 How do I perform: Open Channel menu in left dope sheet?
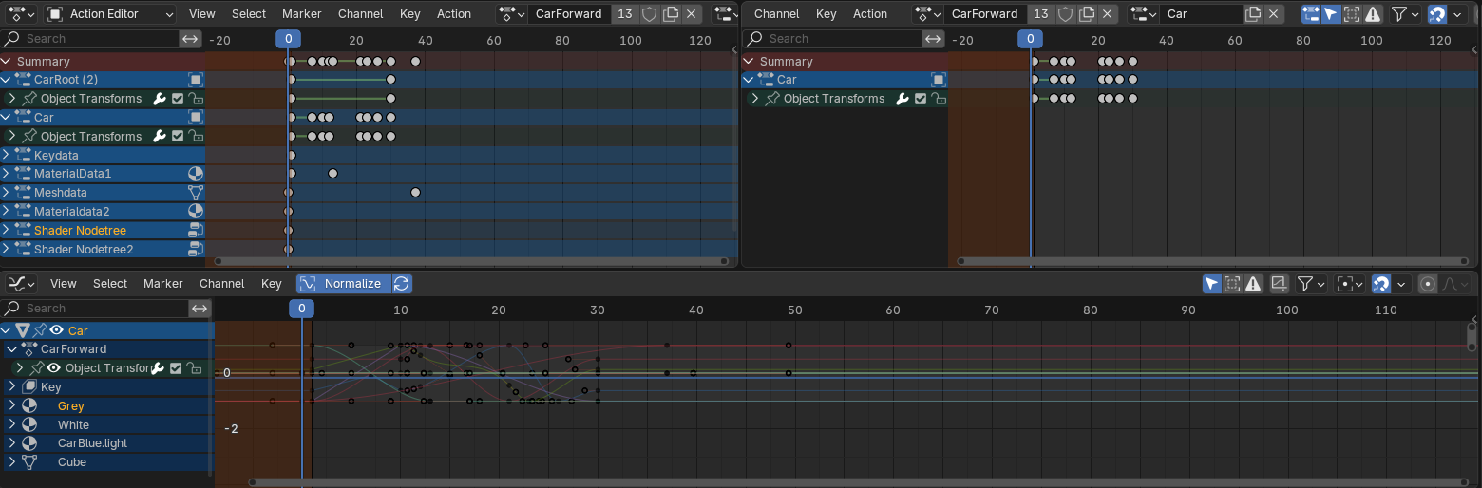click(x=361, y=14)
